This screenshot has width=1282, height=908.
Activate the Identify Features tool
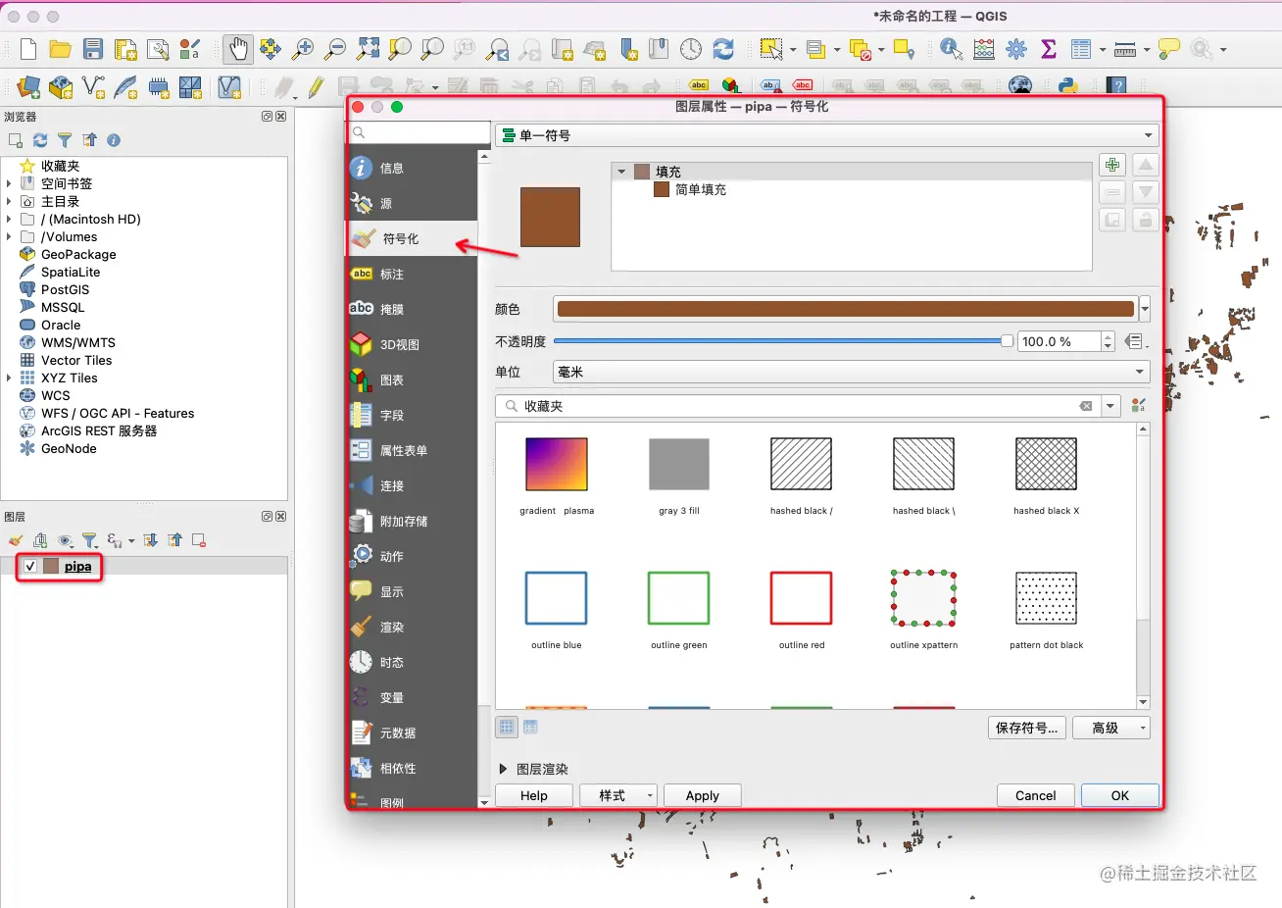click(x=951, y=49)
